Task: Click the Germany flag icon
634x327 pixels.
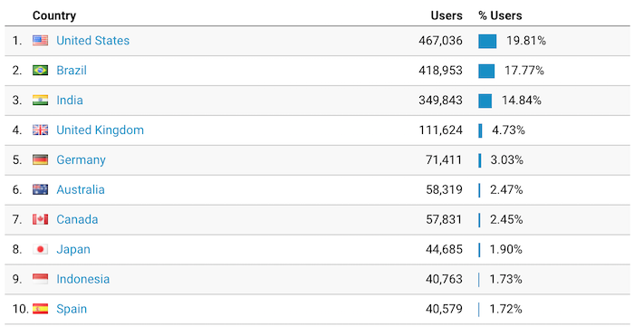Action: (40, 159)
